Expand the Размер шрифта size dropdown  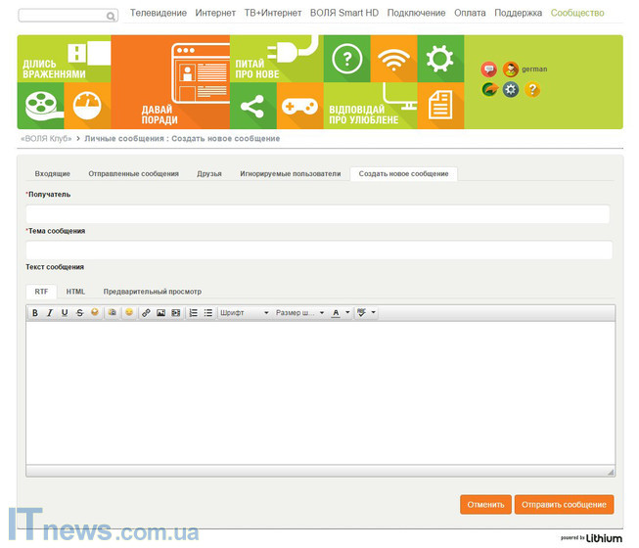(x=299, y=313)
